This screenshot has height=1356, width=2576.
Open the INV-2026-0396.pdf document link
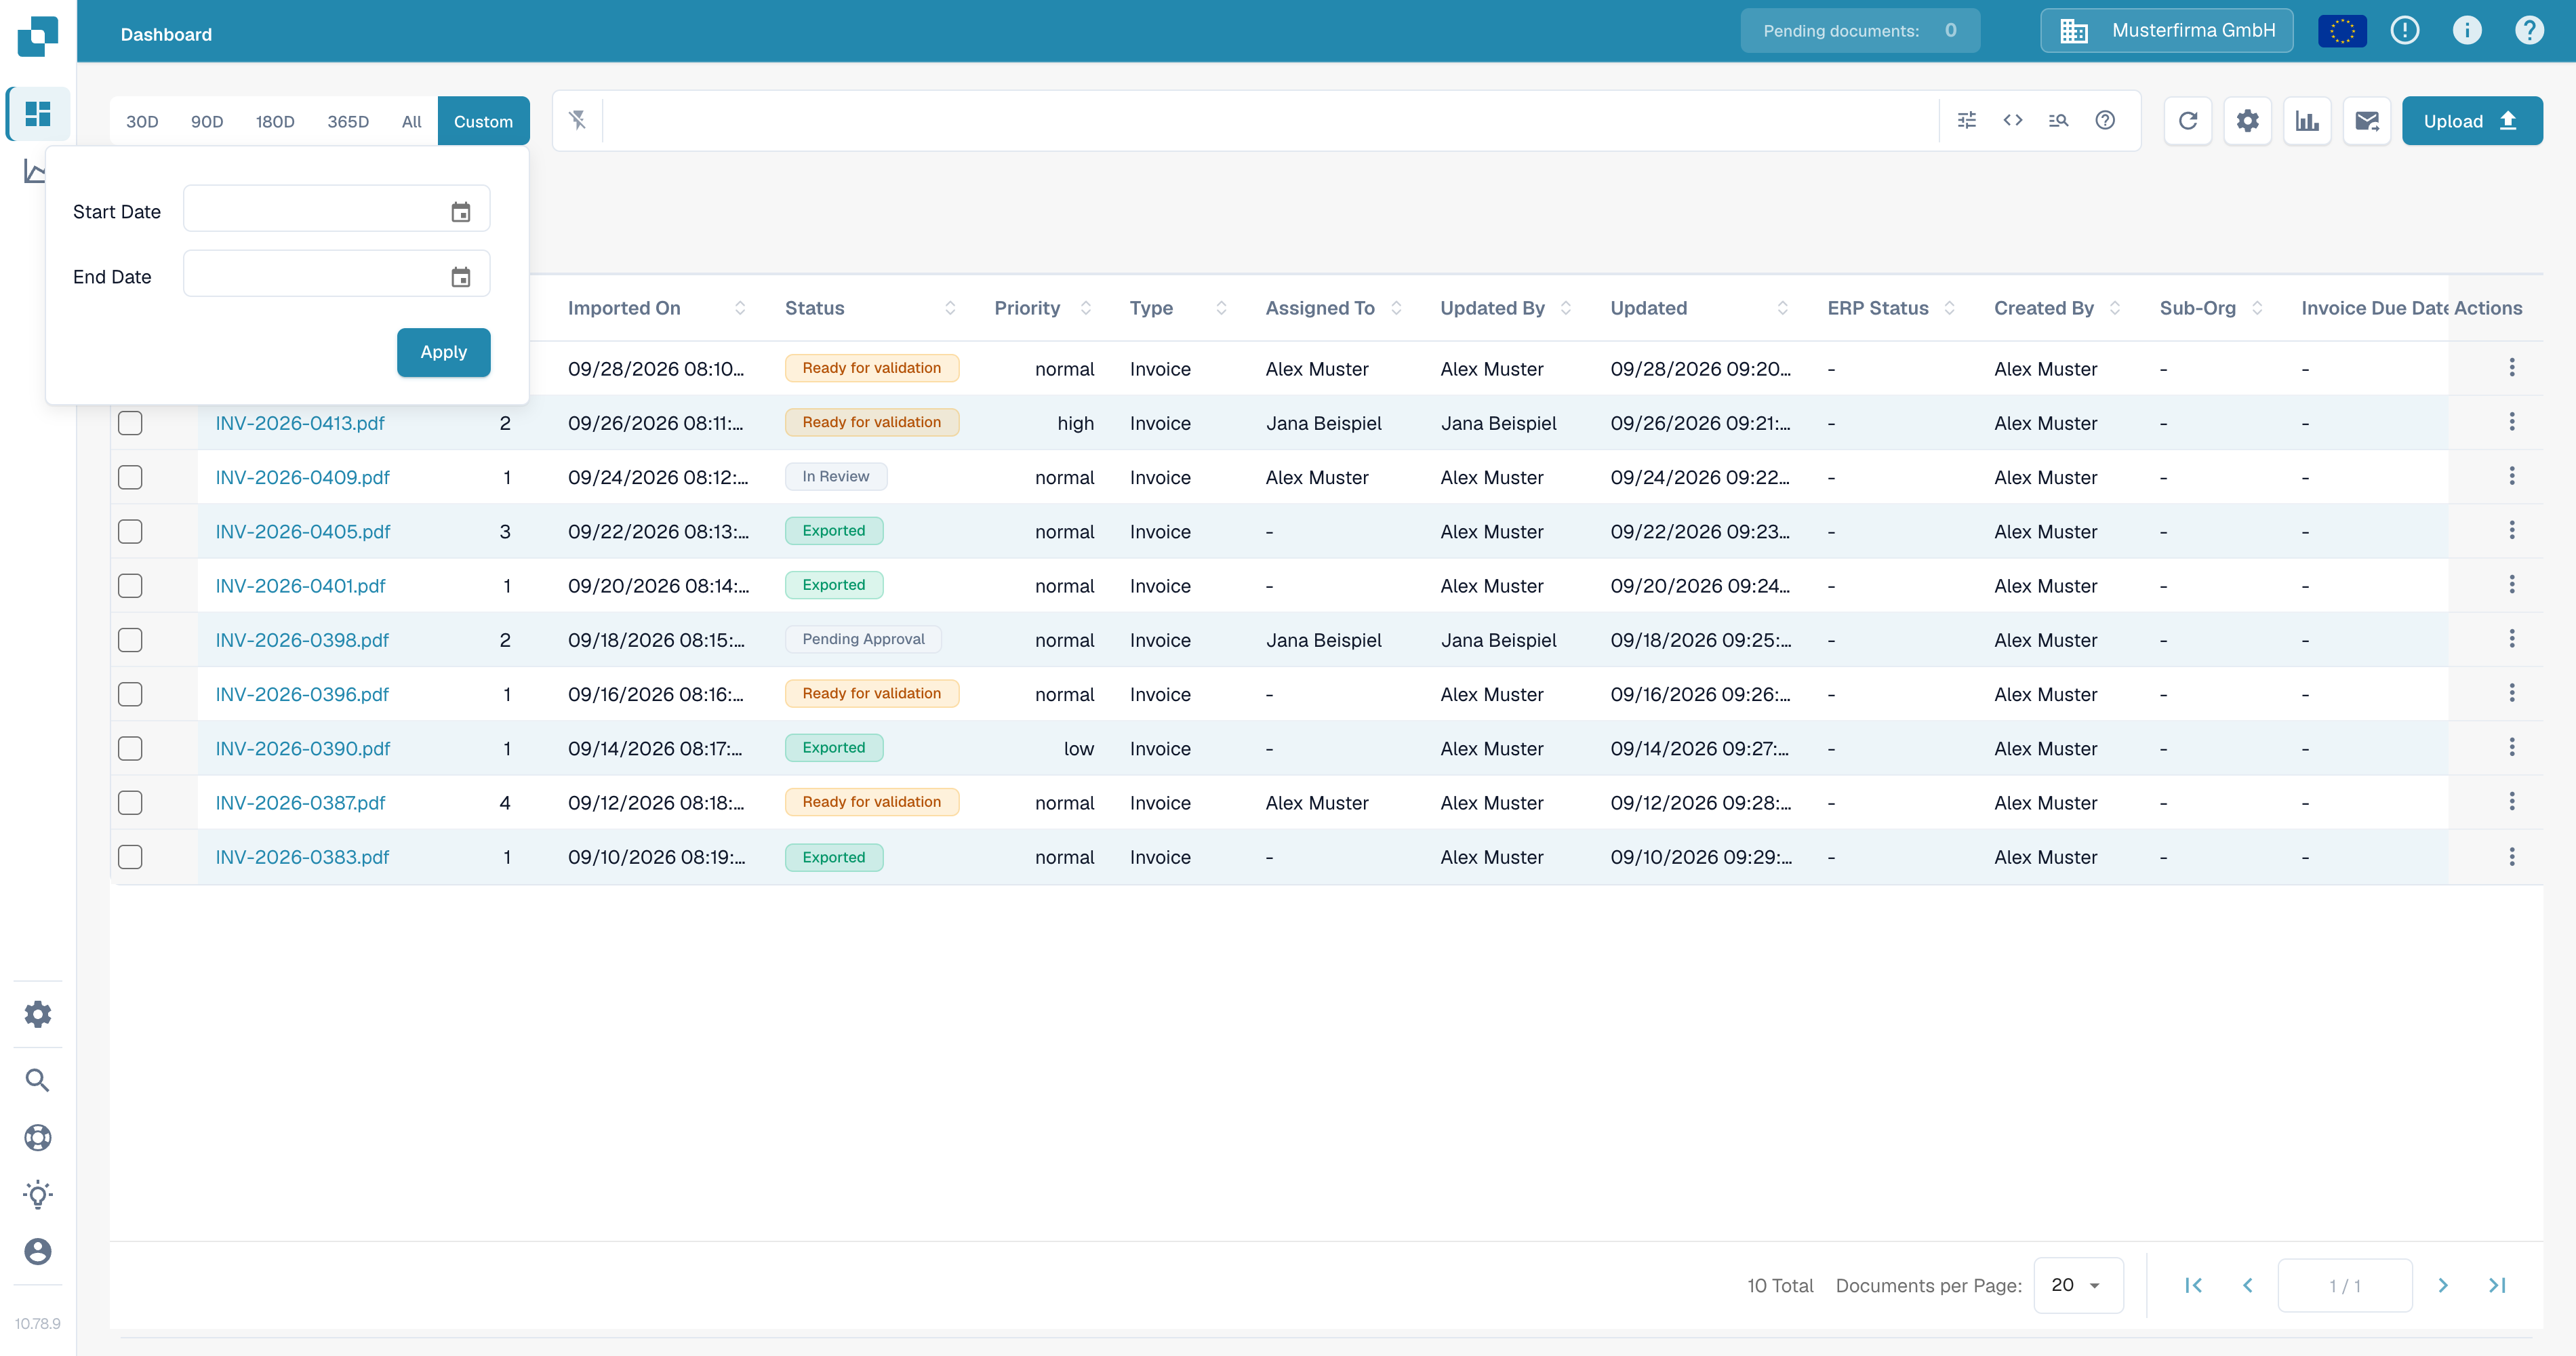(302, 694)
